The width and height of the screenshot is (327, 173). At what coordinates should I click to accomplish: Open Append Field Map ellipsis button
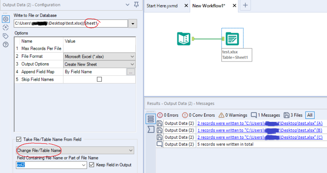131,72
